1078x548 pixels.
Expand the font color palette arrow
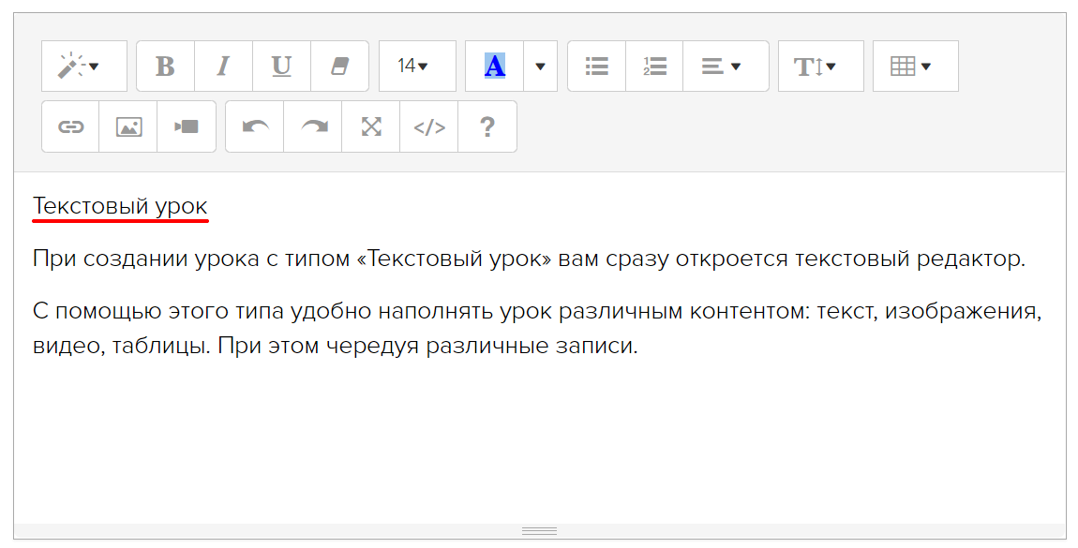tap(540, 67)
